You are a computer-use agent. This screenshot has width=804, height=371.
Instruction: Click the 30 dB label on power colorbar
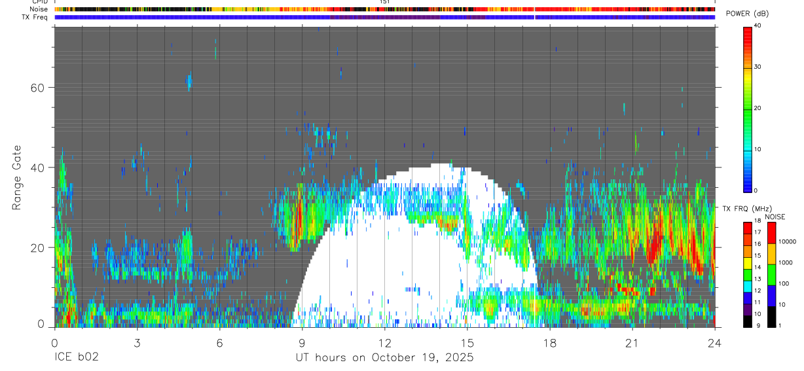(758, 67)
